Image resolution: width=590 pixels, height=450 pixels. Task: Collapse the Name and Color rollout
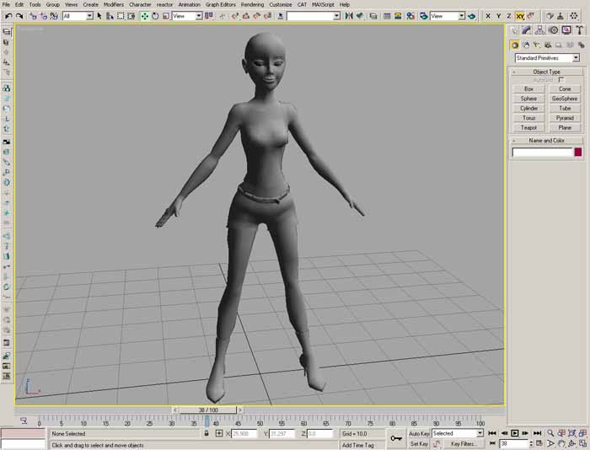pos(547,141)
